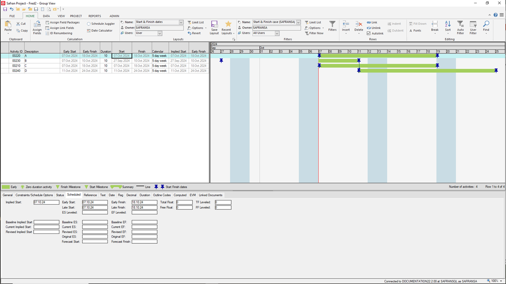Click Filter Now

point(314,33)
